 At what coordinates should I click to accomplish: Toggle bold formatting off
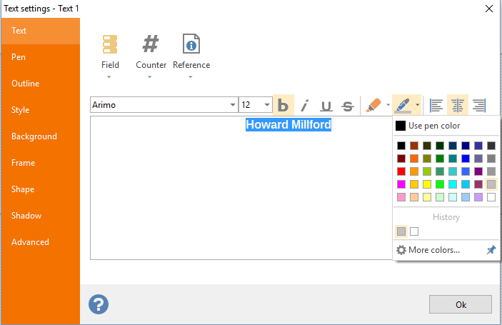tap(283, 105)
